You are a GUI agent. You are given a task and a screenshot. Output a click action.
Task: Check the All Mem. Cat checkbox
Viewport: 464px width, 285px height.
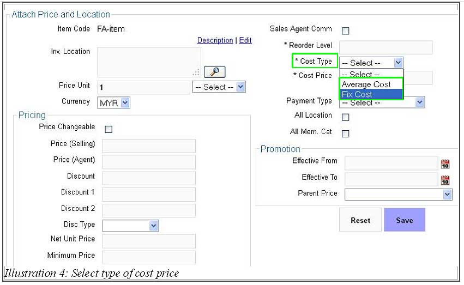(x=345, y=134)
